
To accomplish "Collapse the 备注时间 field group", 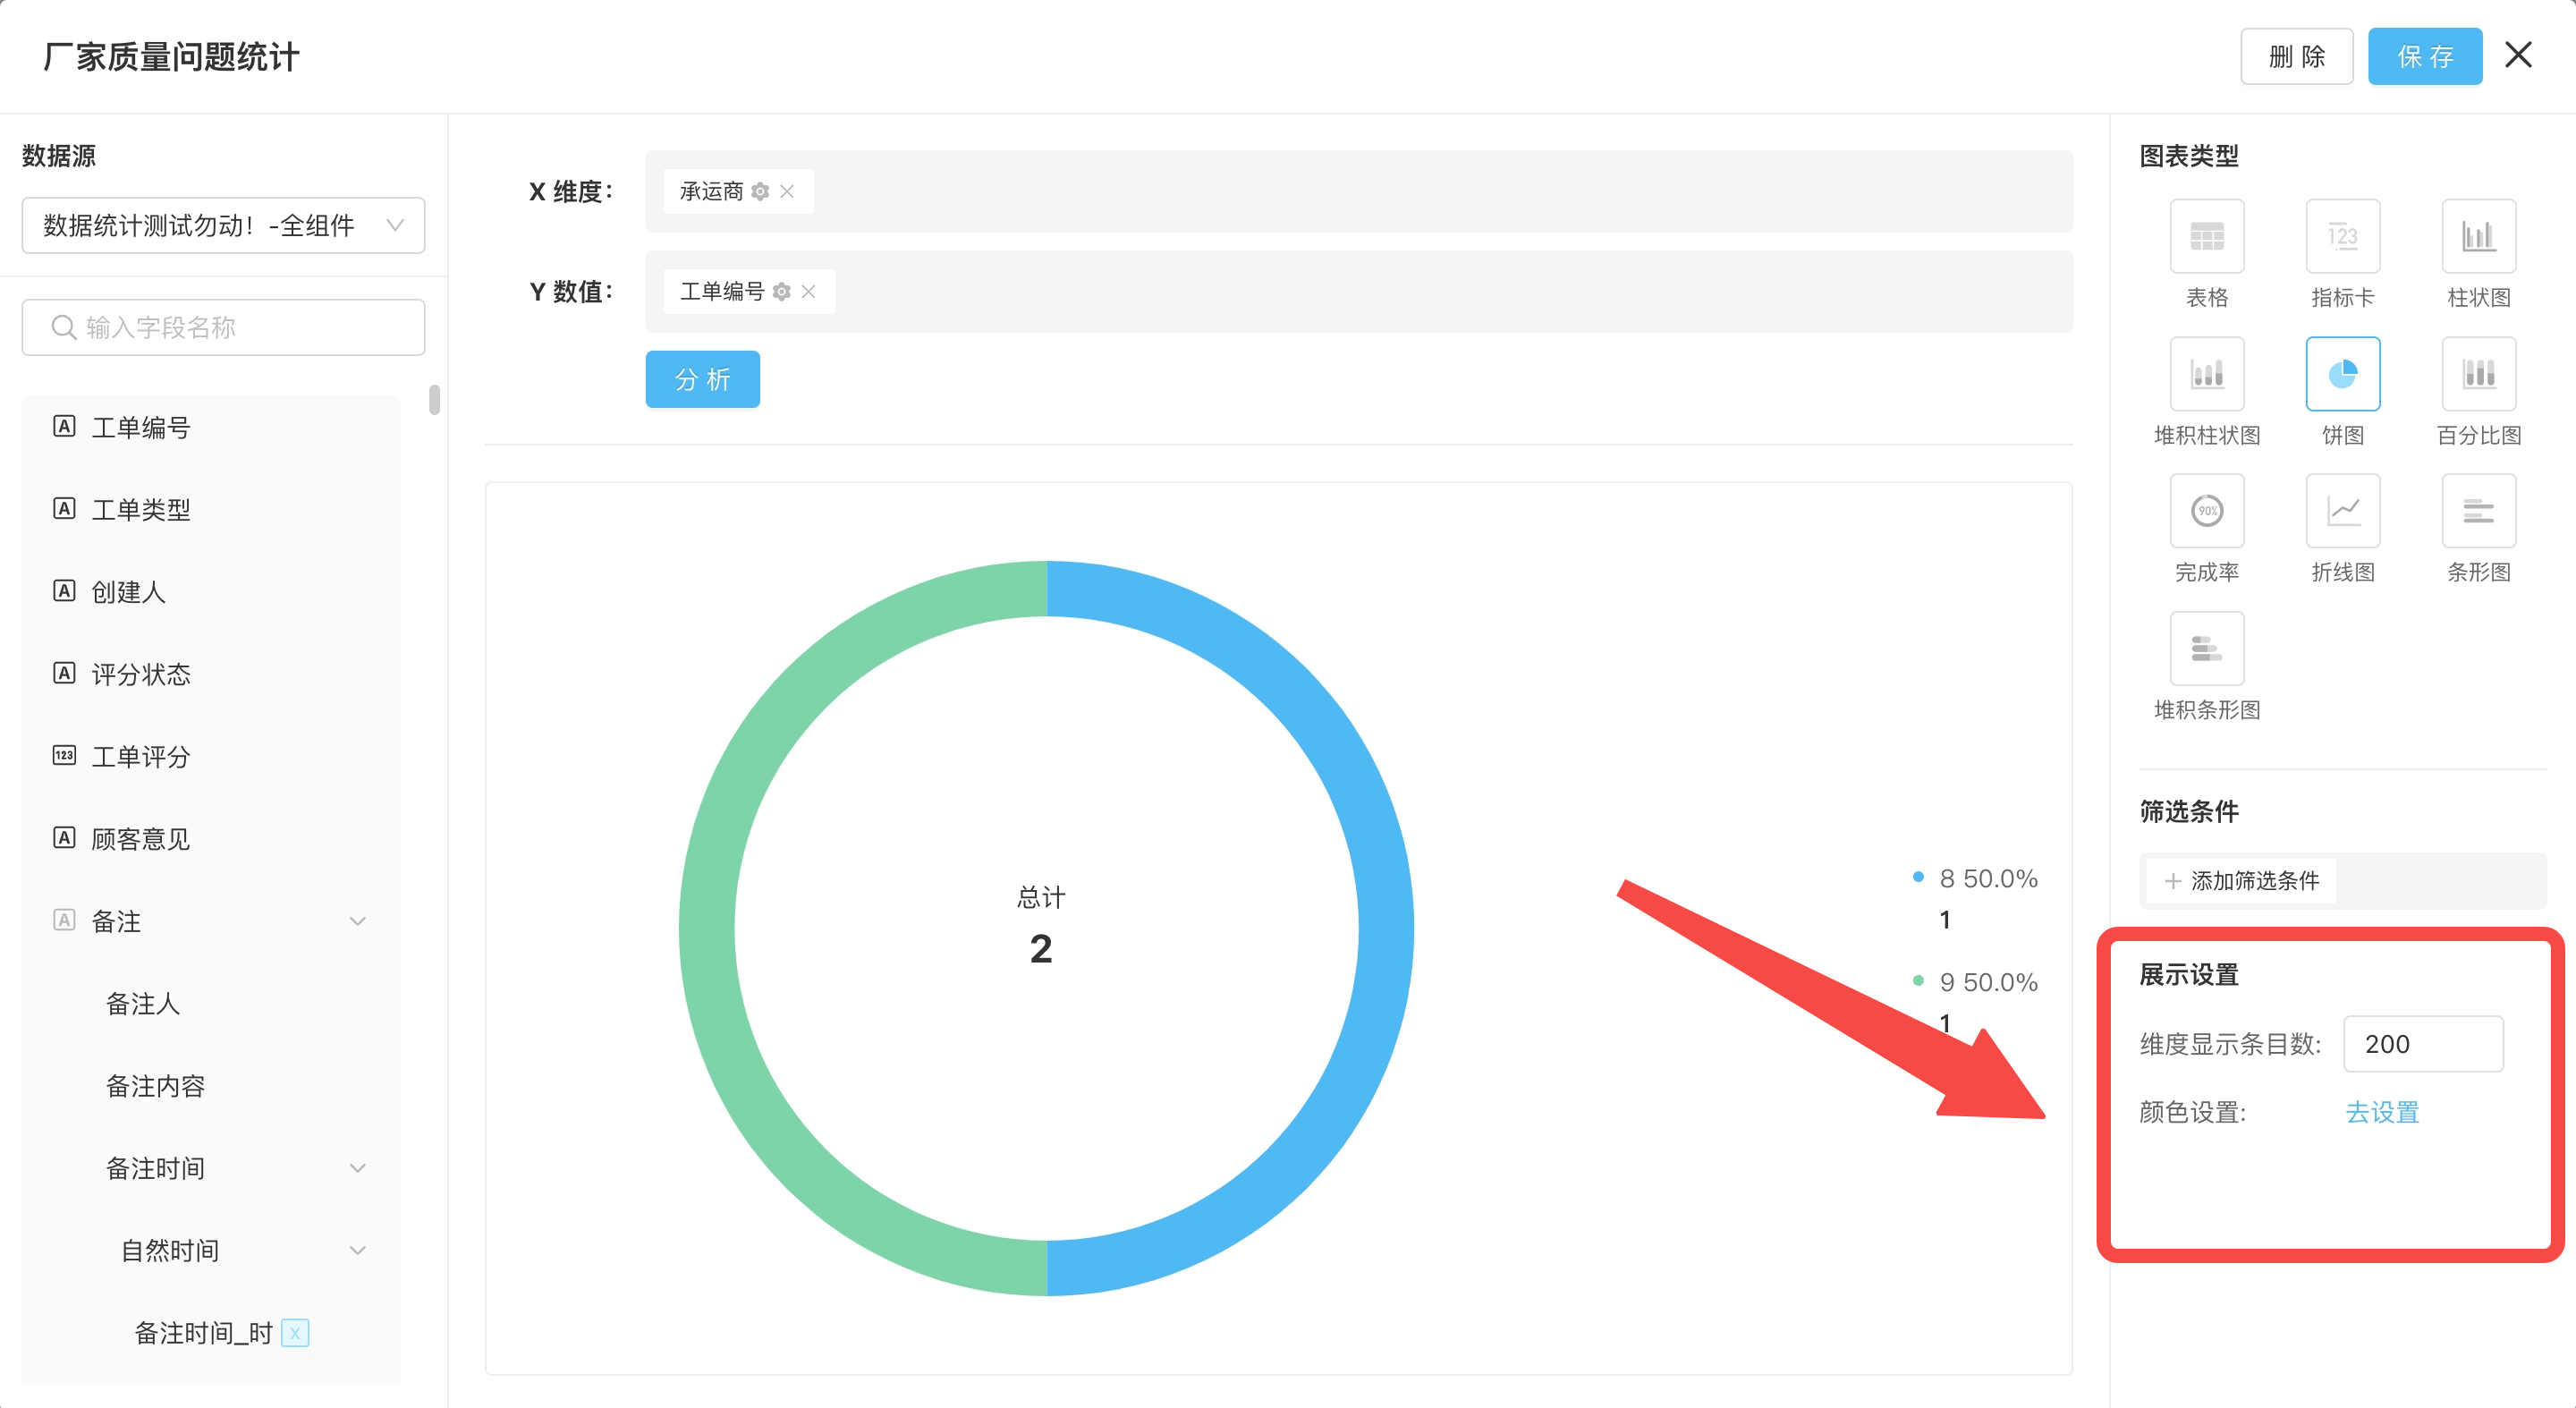I will [357, 1168].
